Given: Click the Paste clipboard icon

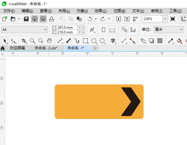Looking at the screenshot, I should 79,19.
